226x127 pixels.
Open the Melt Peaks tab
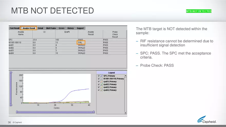pyautogui.click(x=51, y=28)
